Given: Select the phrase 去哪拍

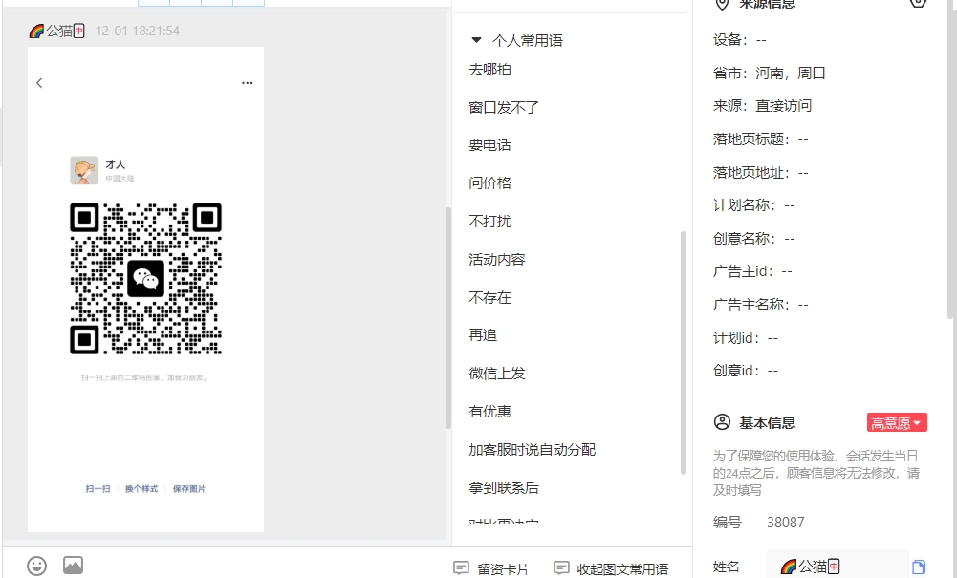Looking at the screenshot, I should coord(490,70).
